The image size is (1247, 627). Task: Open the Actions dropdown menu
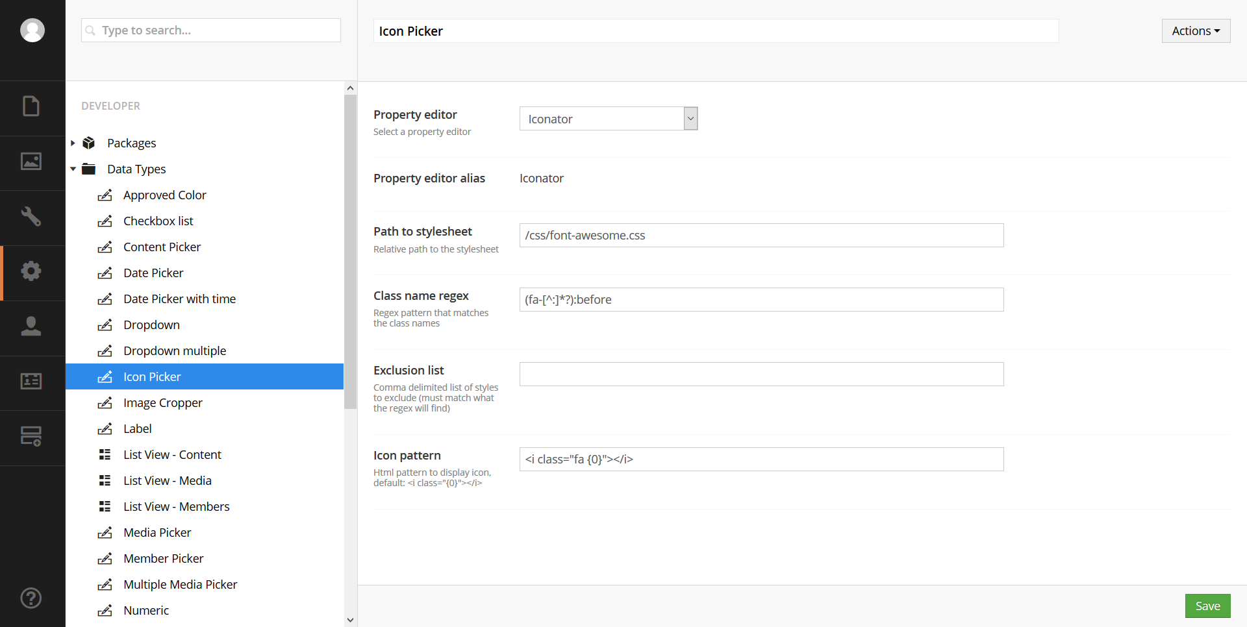click(x=1196, y=31)
